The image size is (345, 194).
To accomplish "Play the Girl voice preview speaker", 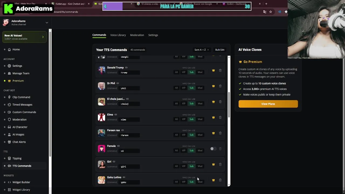I will (x=114, y=162).
